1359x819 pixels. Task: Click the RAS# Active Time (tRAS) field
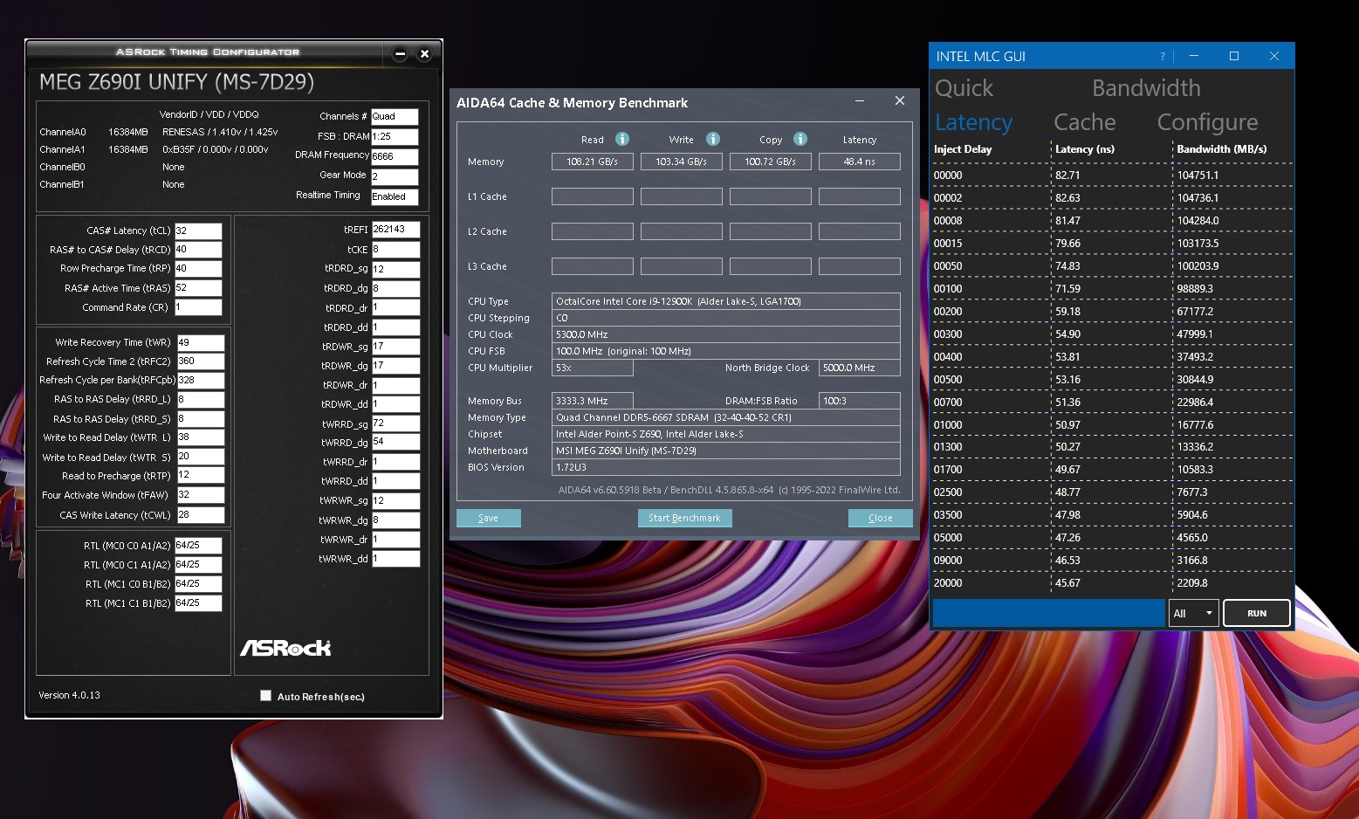(198, 288)
